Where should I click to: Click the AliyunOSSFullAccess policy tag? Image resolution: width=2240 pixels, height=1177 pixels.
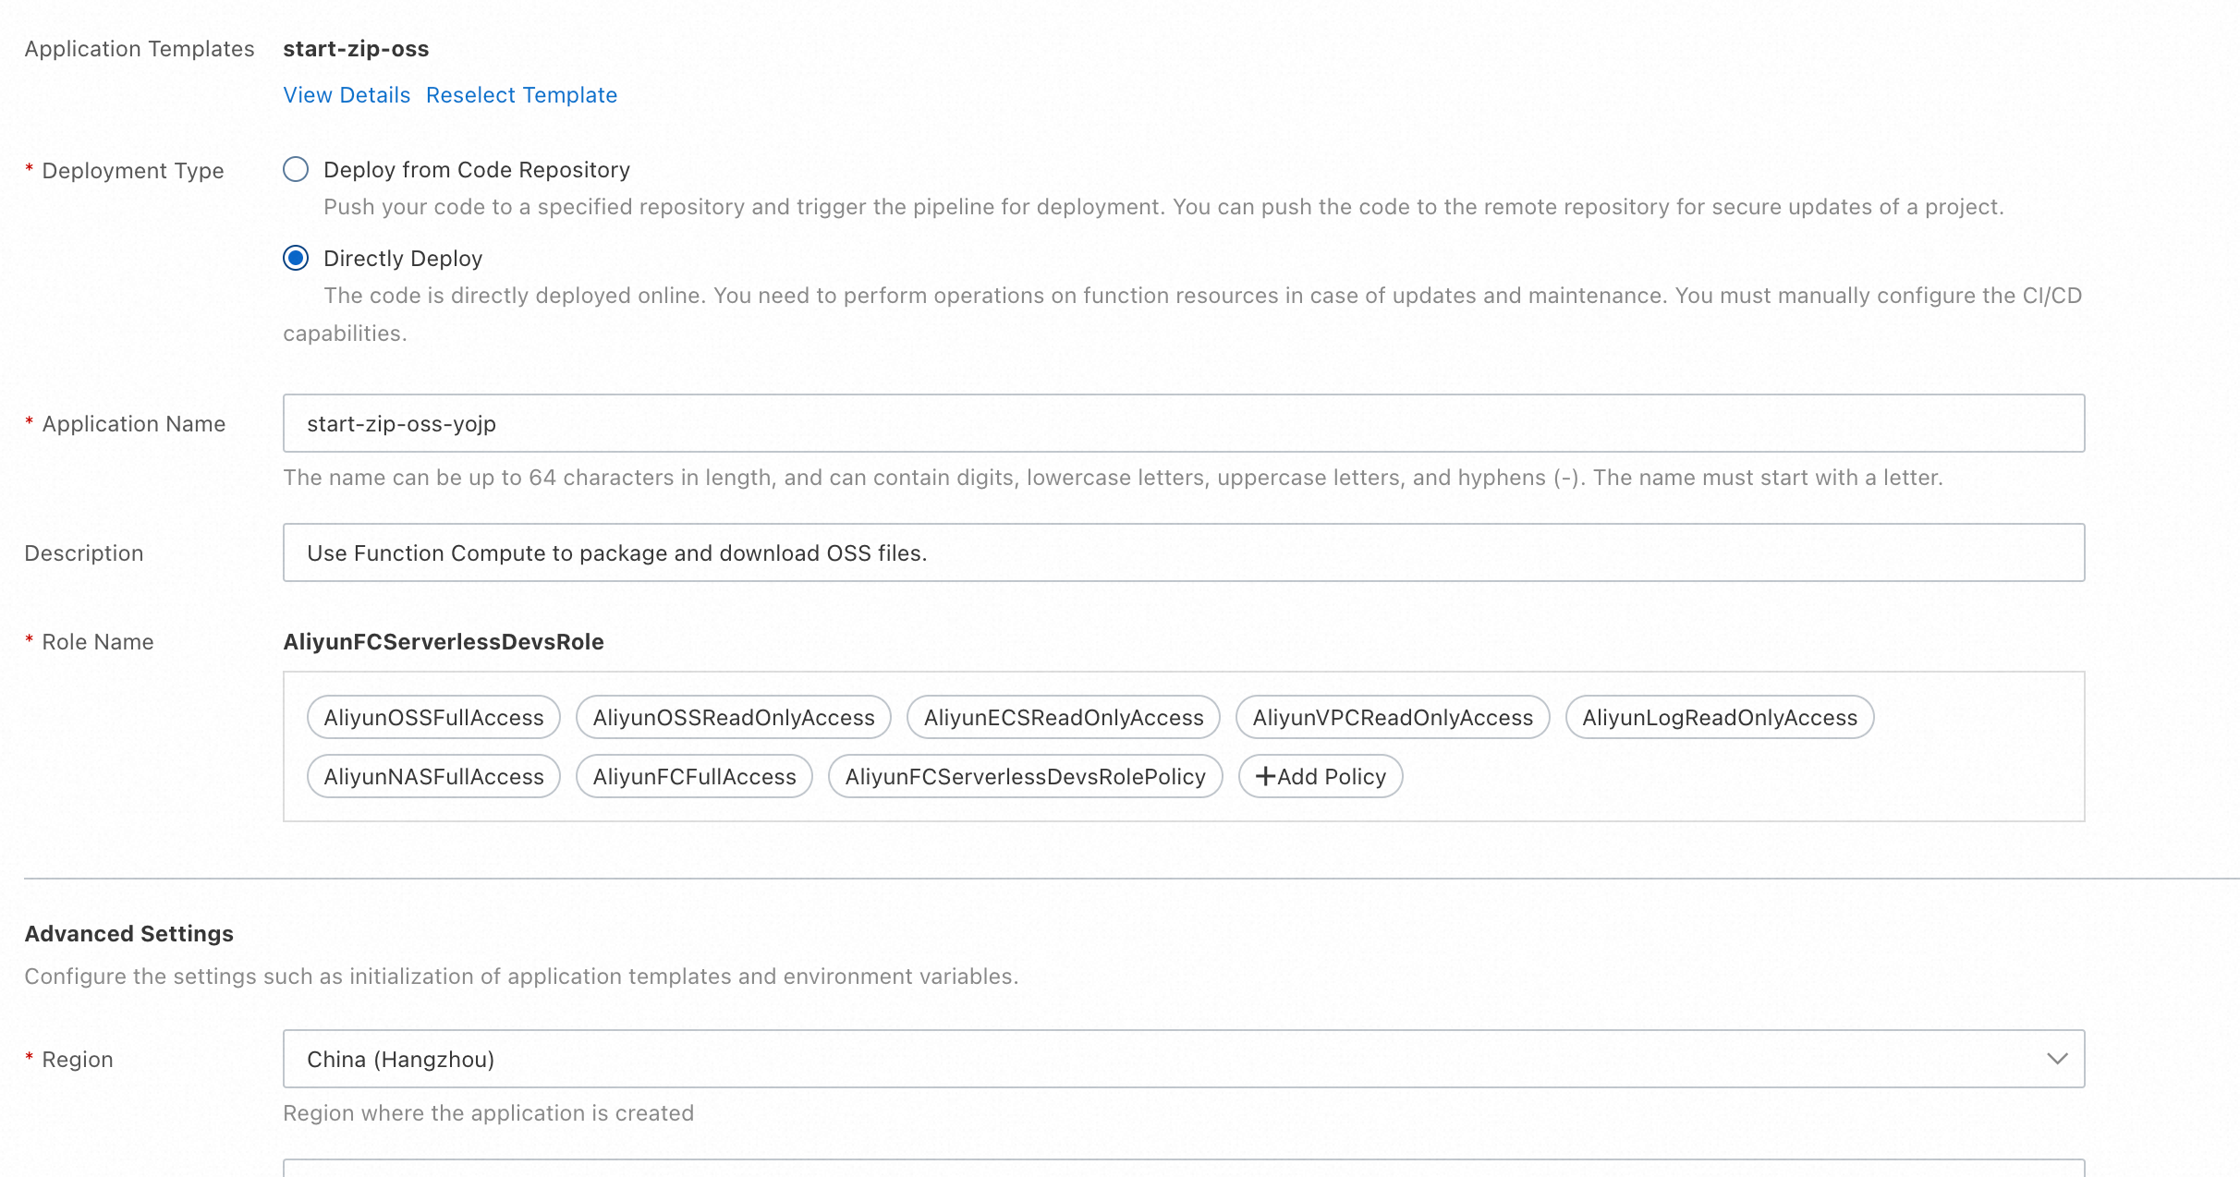coord(433,717)
